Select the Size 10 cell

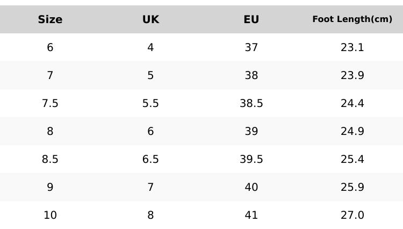50,215
